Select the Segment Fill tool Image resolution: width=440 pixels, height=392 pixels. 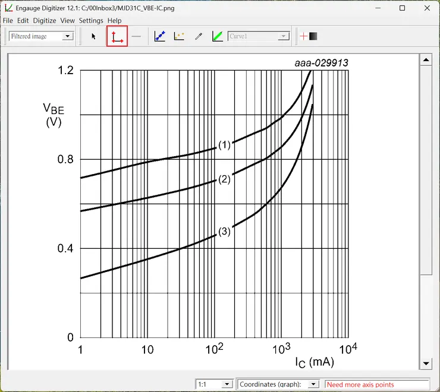218,36
